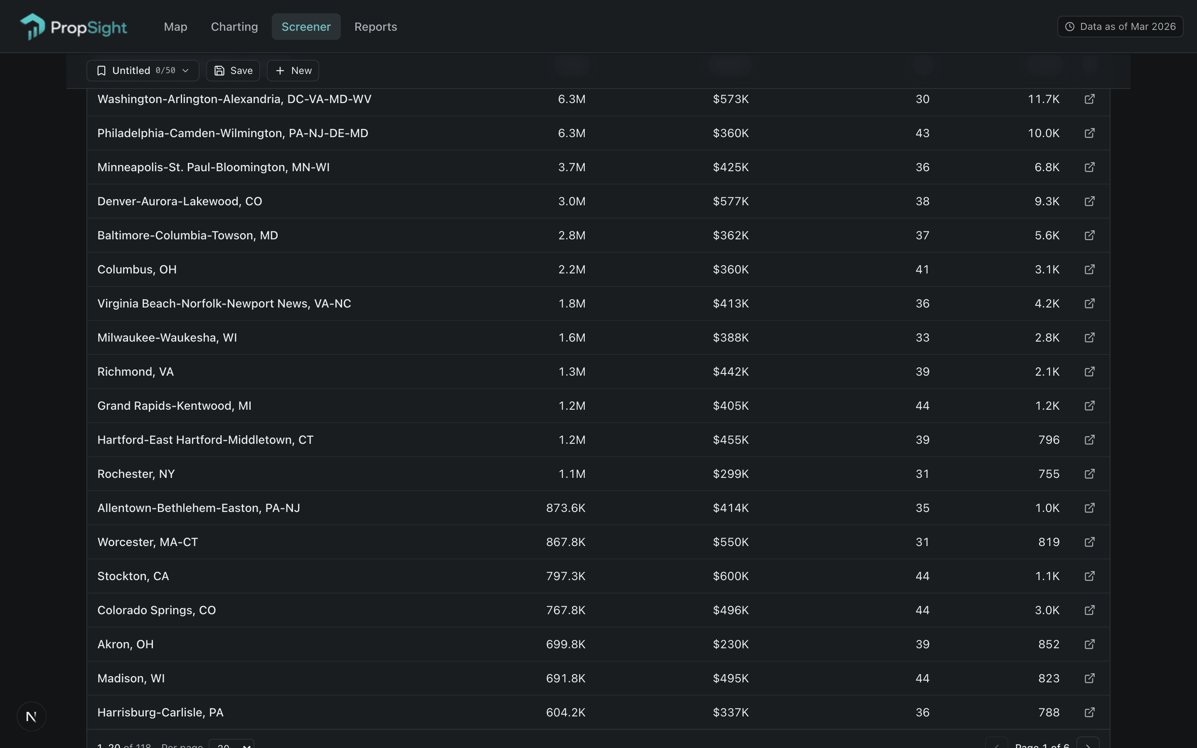Viewport: 1197px width, 748px height.
Task: Open external link for Milwaukee-Waukesha row
Action: [x=1089, y=337]
